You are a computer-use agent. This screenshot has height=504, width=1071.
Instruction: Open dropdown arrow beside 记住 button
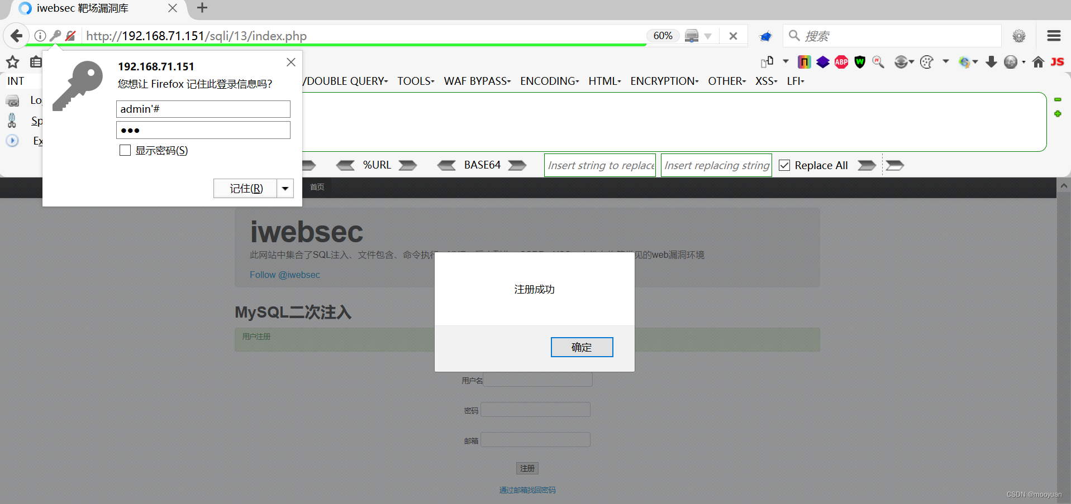pyautogui.click(x=285, y=189)
